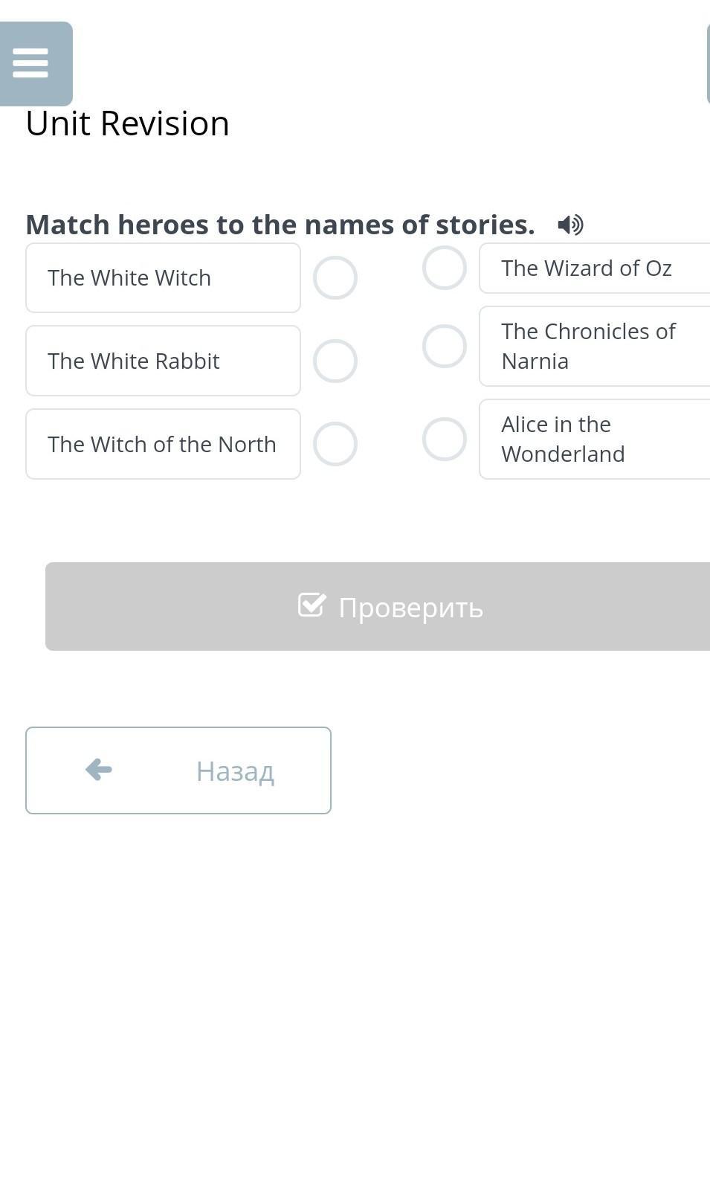Screen dimensions: 710x1178
Task: Click The Chronicles of Narnia card
Action: point(595,347)
